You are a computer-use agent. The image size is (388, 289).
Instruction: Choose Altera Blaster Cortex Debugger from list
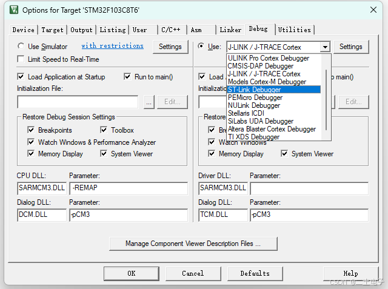[x=274, y=129]
